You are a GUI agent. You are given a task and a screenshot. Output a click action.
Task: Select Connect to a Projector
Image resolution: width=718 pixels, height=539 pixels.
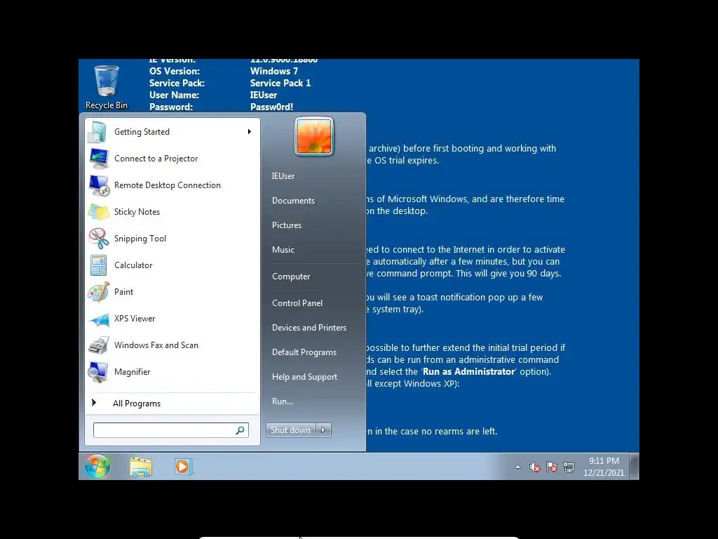pos(172,159)
